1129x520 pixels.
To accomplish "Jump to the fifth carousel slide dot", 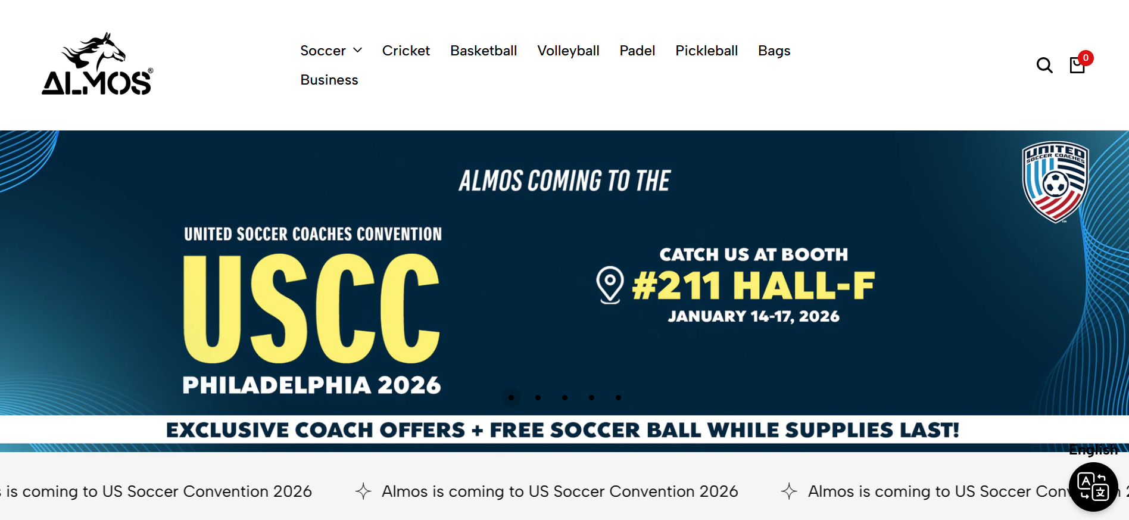I will (x=618, y=397).
